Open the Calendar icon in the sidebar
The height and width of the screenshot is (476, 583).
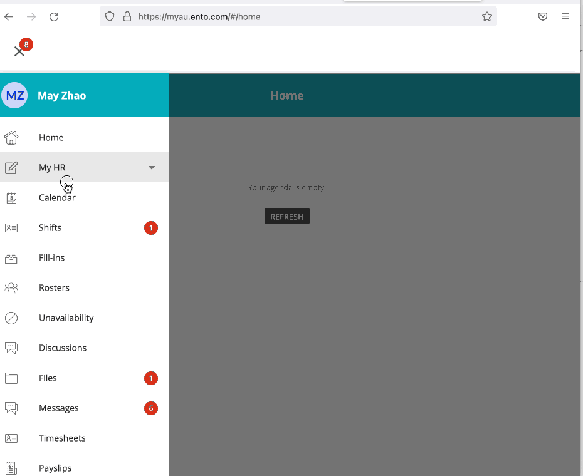coord(11,197)
